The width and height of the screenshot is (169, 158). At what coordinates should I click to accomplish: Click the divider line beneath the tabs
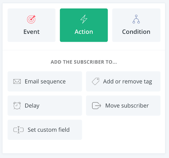[x=84, y=50]
